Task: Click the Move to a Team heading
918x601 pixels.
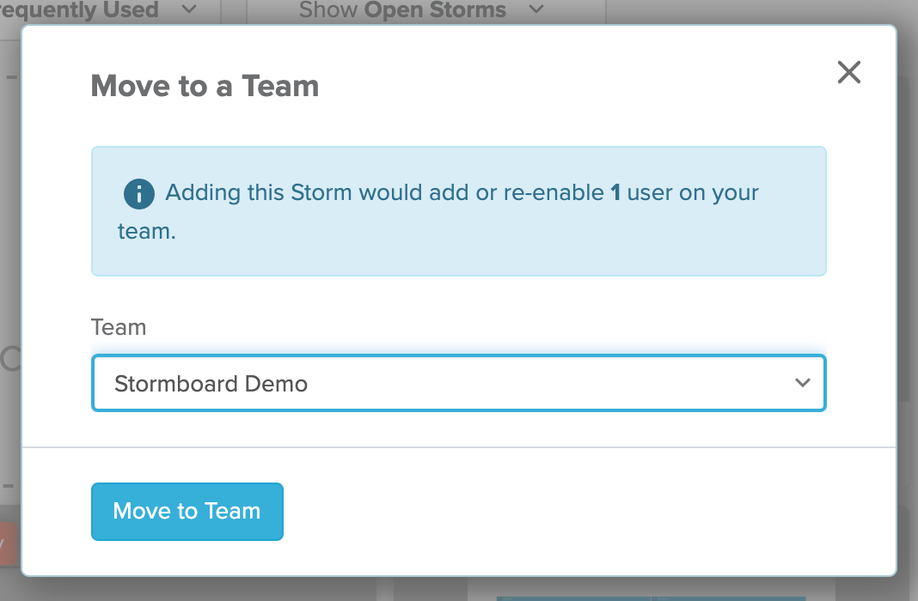Action: [205, 86]
